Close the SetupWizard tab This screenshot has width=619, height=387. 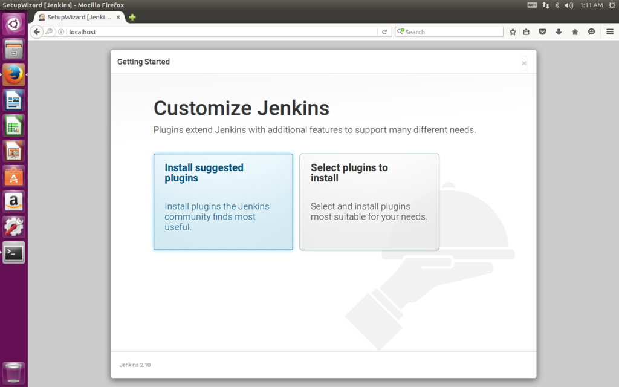(x=118, y=17)
